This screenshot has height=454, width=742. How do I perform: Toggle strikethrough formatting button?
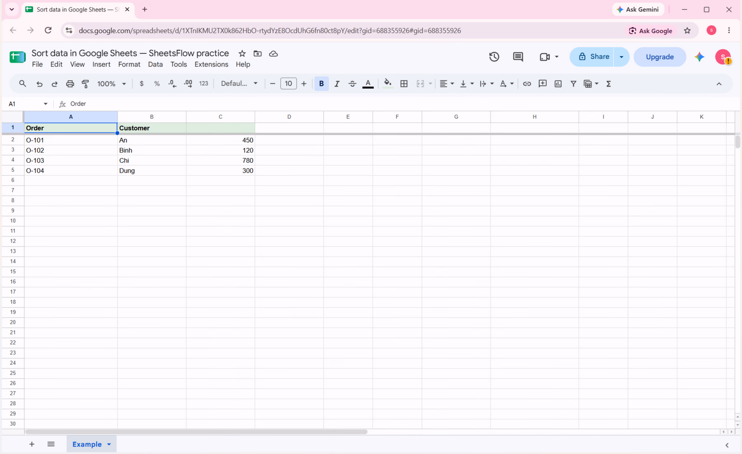[352, 84]
